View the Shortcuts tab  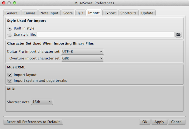point(128,13)
